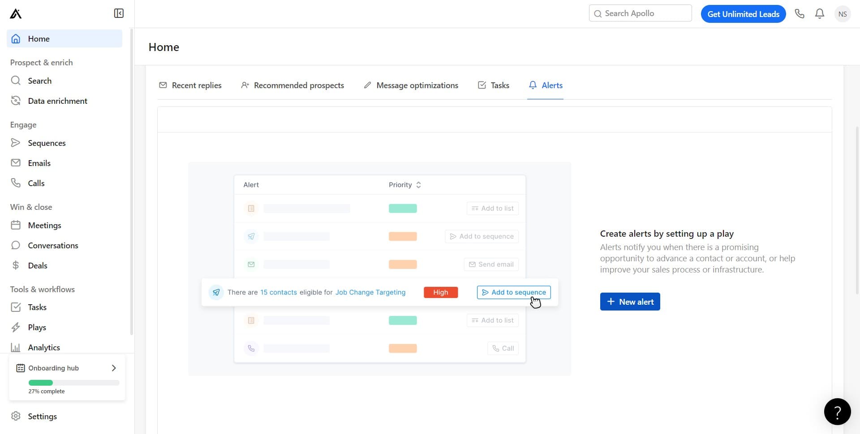Go to Plays in the sidebar

(37, 327)
